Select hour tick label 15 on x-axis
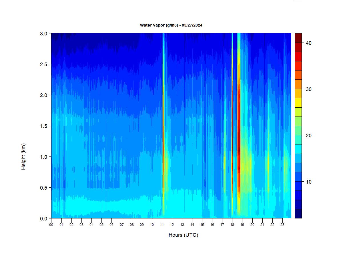 202,225
